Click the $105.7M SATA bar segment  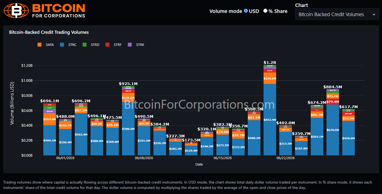pyautogui.click(x=65, y=125)
